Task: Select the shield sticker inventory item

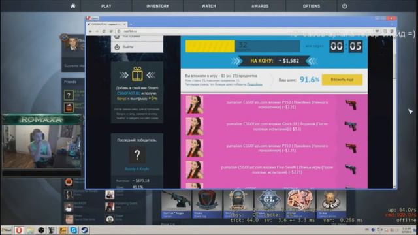Action: pyautogui.click(x=207, y=204)
